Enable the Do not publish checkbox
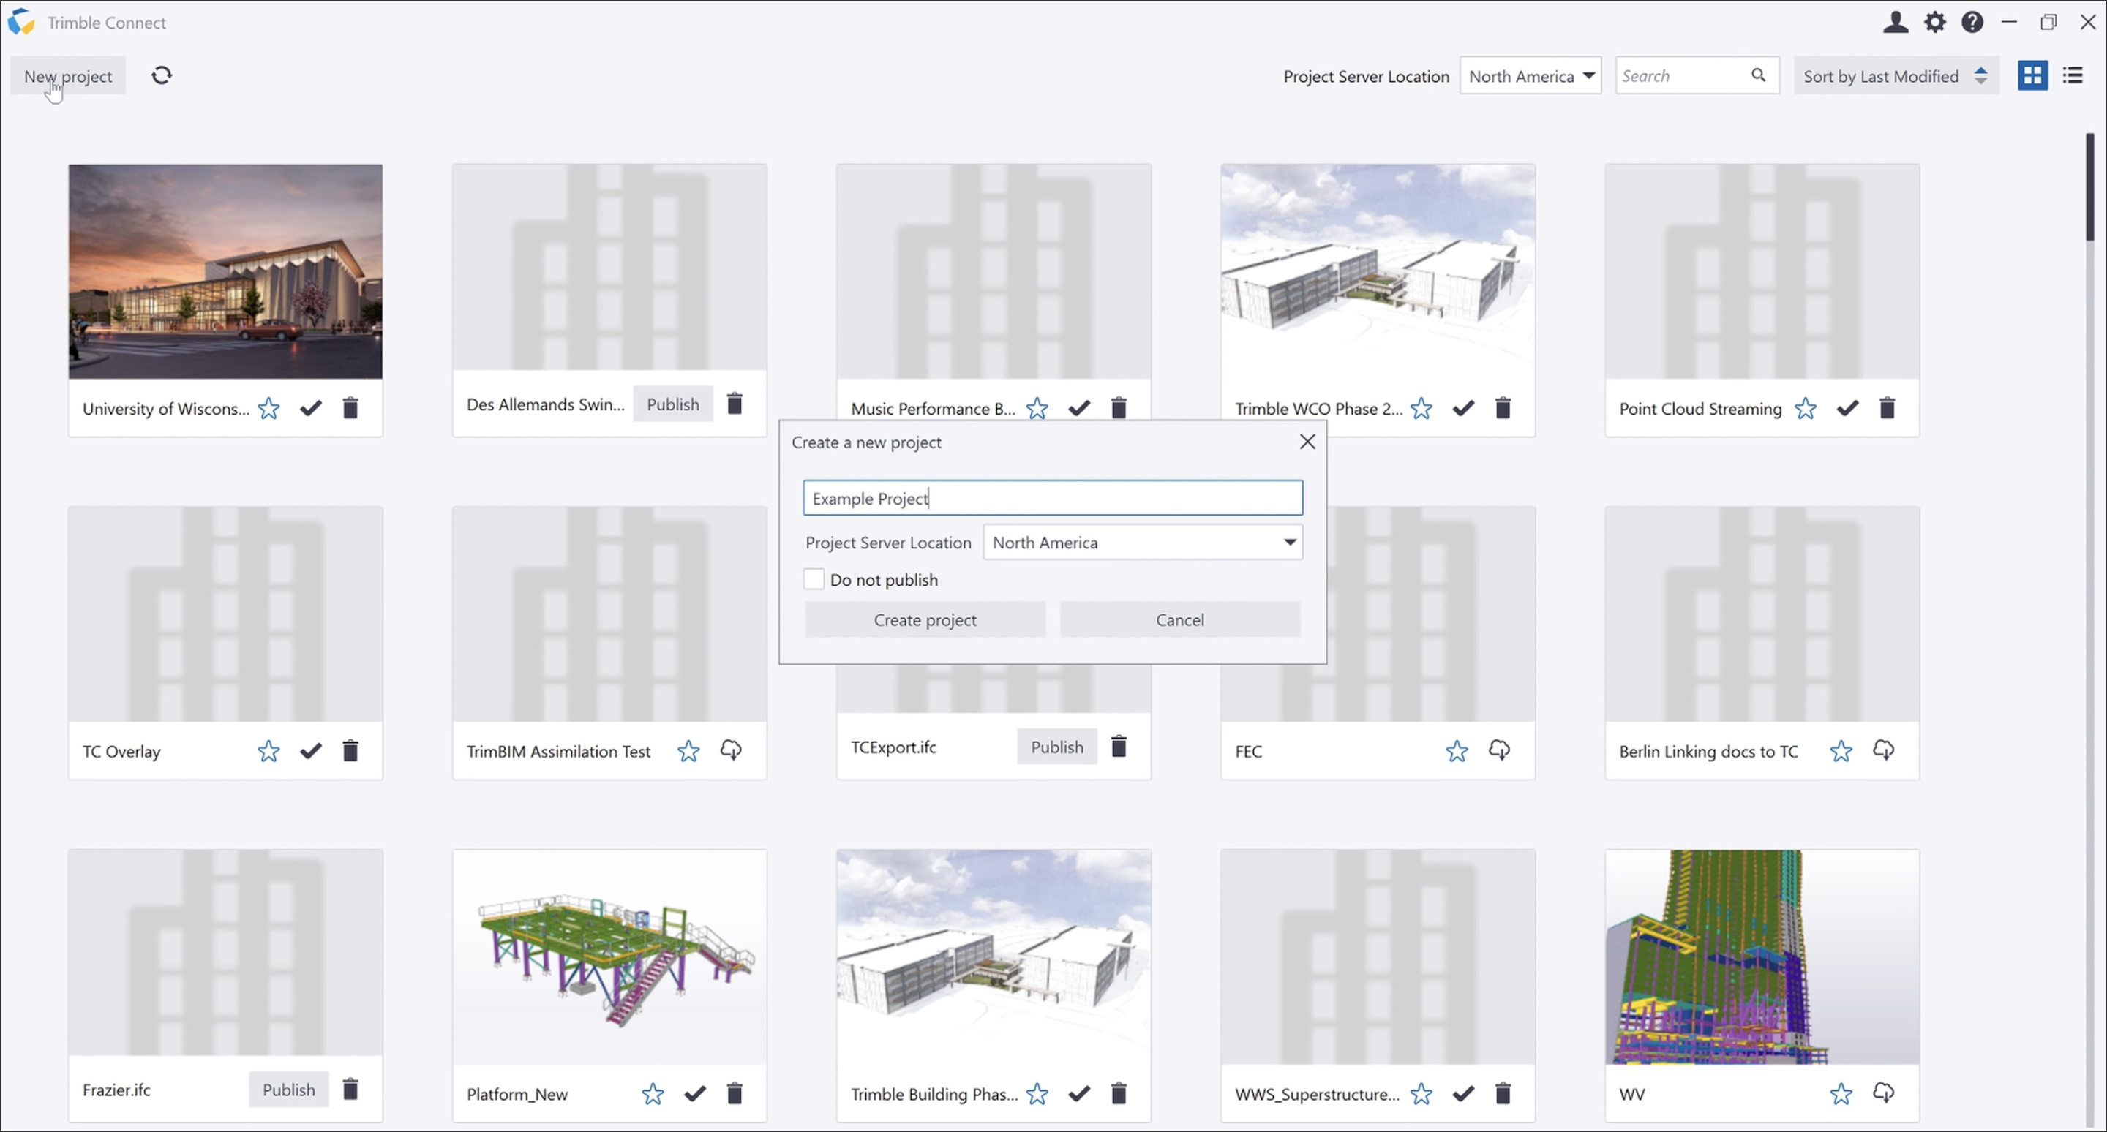This screenshot has height=1132, width=2107. [814, 578]
